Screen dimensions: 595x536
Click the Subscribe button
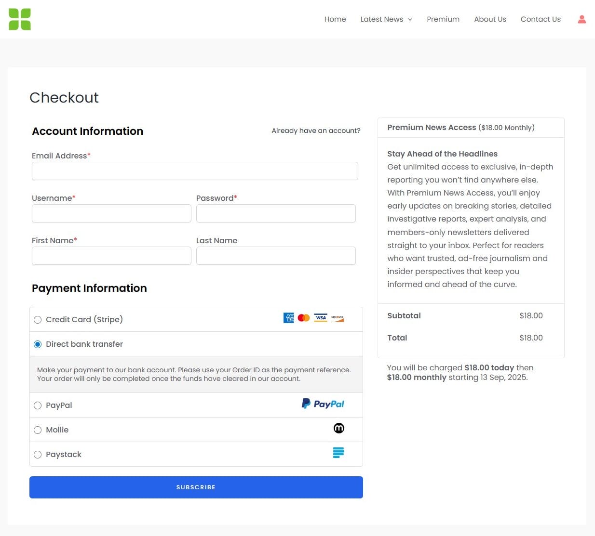click(x=196, y=487)
